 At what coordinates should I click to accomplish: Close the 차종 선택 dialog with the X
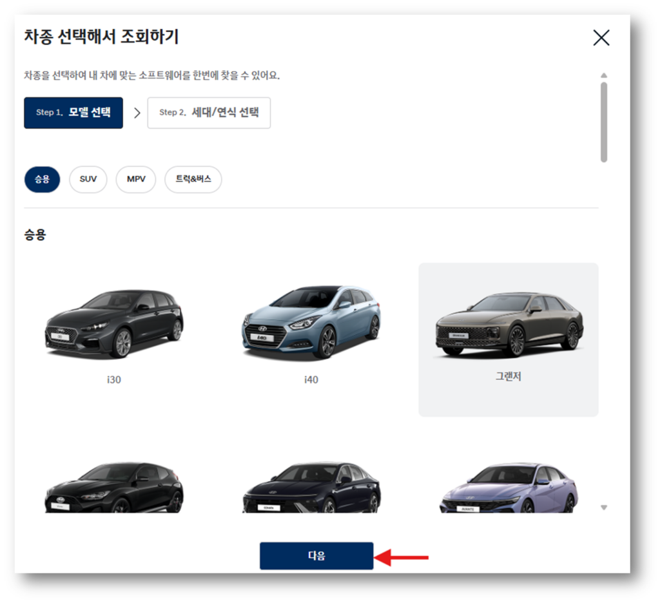[600, 37]
